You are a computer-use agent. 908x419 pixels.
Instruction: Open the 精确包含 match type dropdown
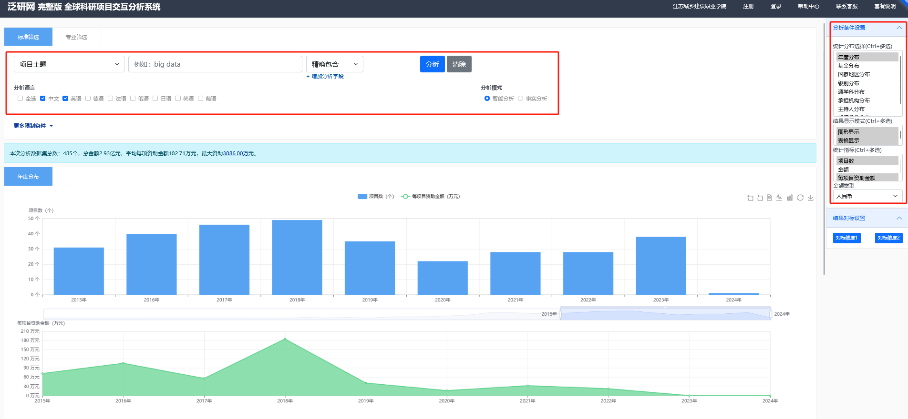(x=334, y=64)
